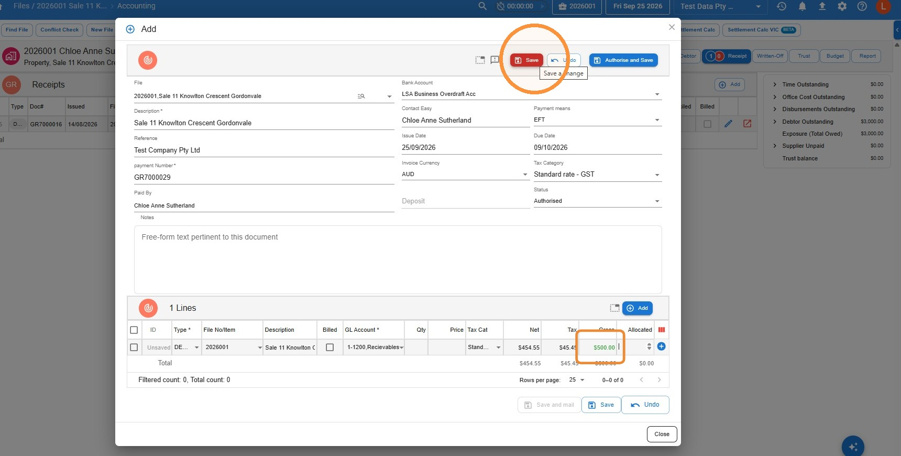Edit receipt GR7000016 with pencil icon
The width and height of the screenshot is (901, 456).
coord(728,124)
